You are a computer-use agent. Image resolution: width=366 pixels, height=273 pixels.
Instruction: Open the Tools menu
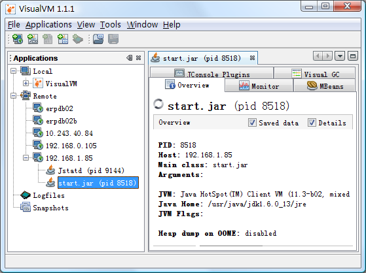point(111,24)
